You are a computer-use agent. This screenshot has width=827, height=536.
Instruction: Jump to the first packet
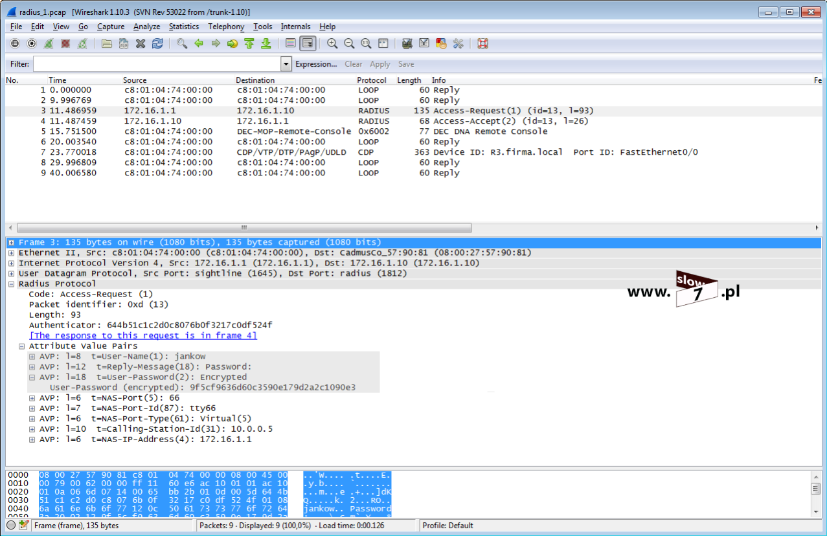coord(249,43)
